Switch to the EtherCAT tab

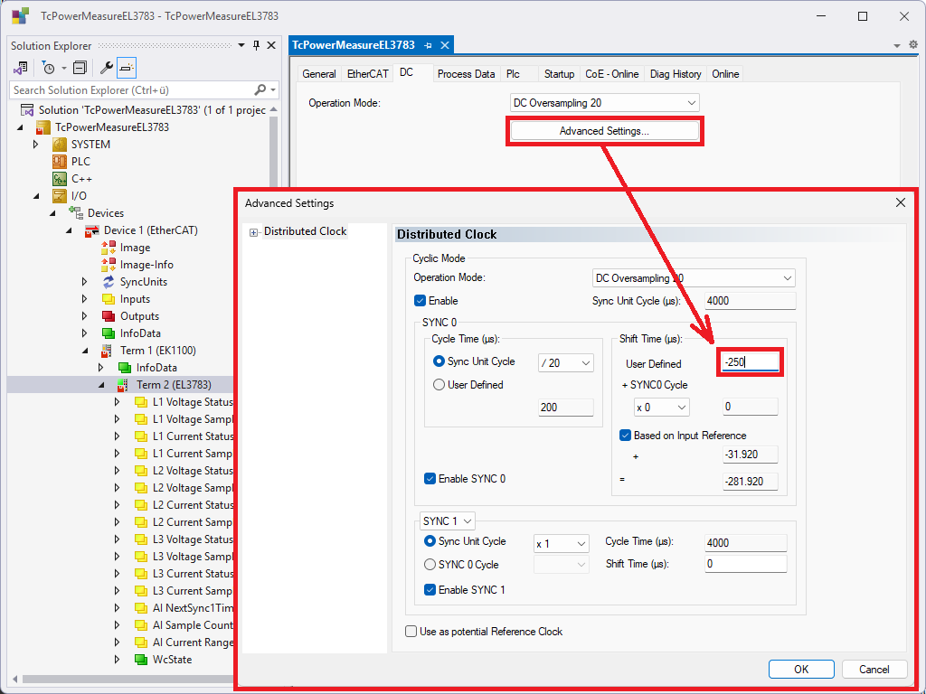pyautogui.click(x=367, y=74)
